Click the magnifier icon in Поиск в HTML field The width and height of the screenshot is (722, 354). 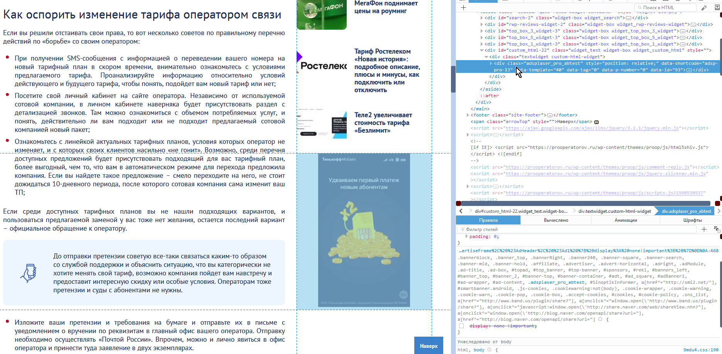pos(640,7)
